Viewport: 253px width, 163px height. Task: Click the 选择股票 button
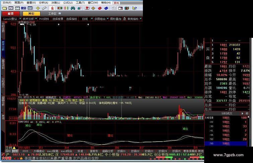pyautogui.click(x=58, y=19)
